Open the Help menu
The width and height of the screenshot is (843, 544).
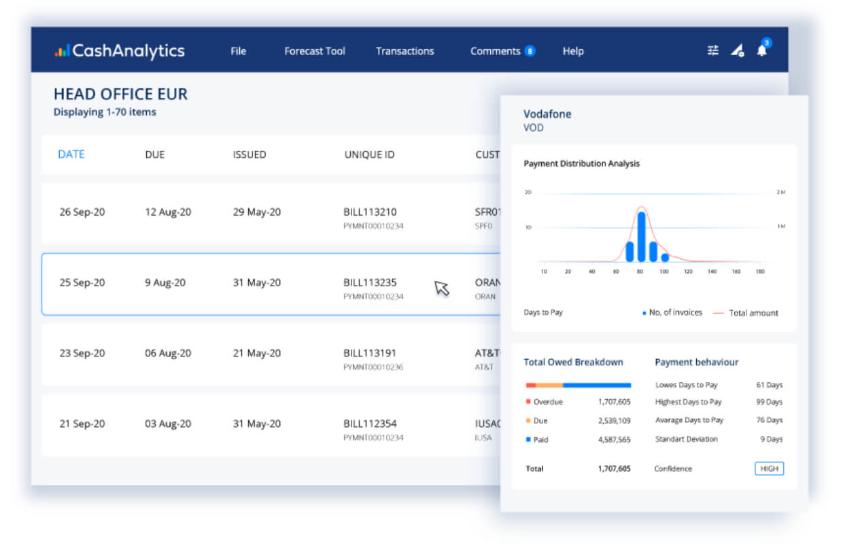pos(573,51)
